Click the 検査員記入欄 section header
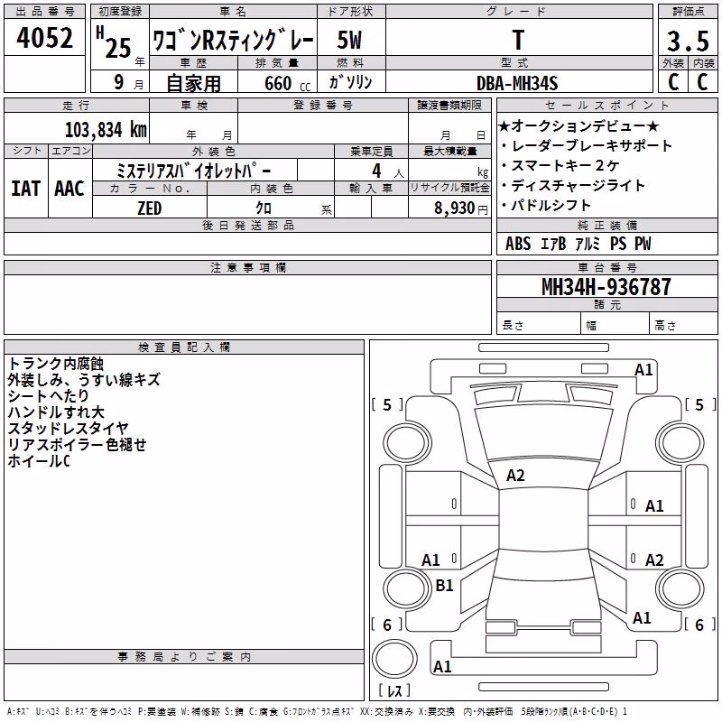The height and width of the screenshot is (722, 722). (184, 347)
